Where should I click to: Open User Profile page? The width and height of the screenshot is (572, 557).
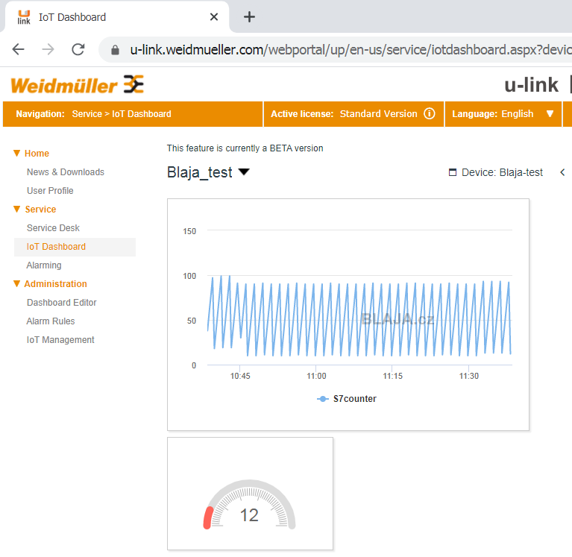tap(50, 190)
